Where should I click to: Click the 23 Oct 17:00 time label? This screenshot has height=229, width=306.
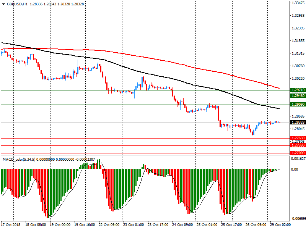click(x=158, y=225)
